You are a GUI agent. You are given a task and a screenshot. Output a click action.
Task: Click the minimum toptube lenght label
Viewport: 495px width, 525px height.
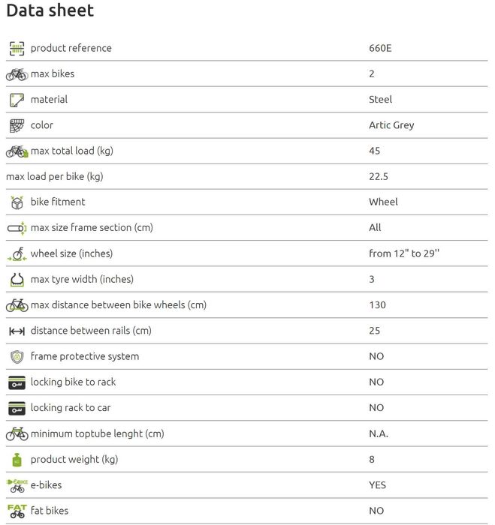tap(97, 433)
